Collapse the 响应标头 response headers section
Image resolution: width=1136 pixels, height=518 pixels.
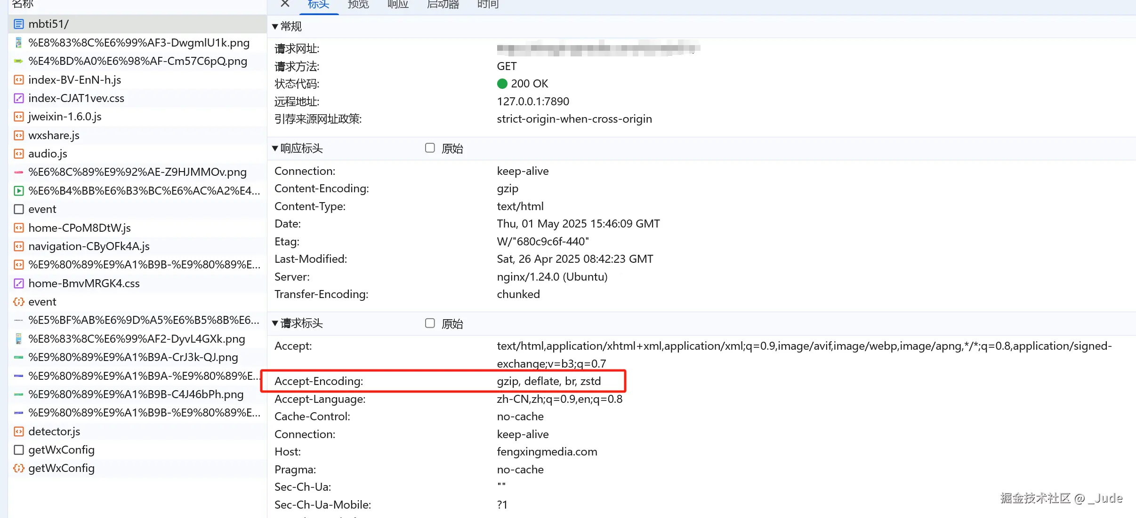point(275,149)
